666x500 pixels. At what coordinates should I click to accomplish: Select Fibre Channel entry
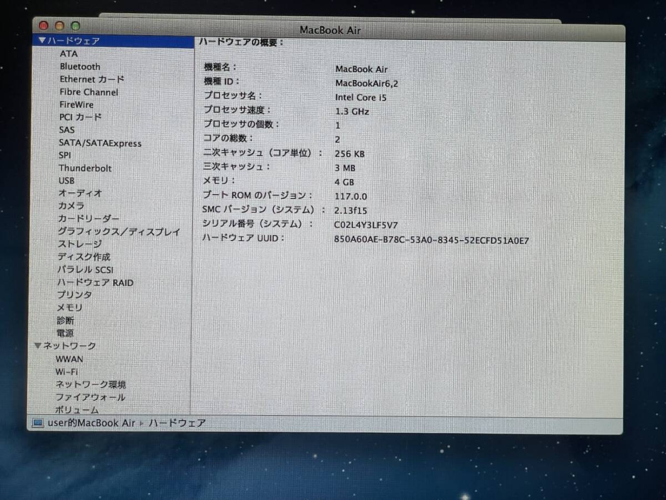click(89, 92)
